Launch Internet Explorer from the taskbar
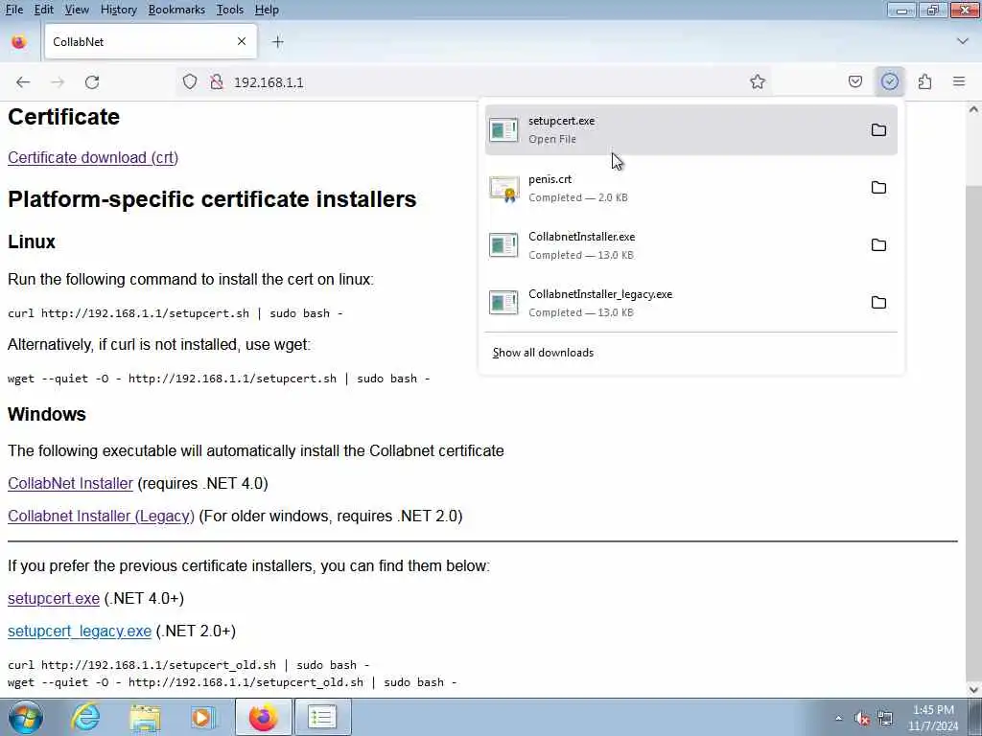This screenshot has height=736, width=982. [x=85, y=717]
